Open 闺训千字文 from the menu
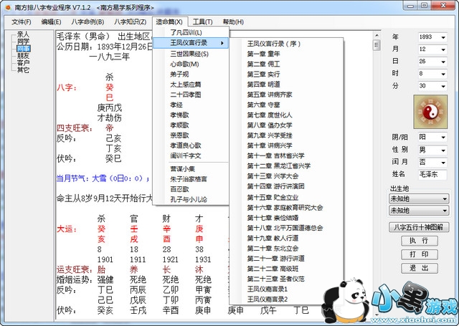 (x=191, y=156)
